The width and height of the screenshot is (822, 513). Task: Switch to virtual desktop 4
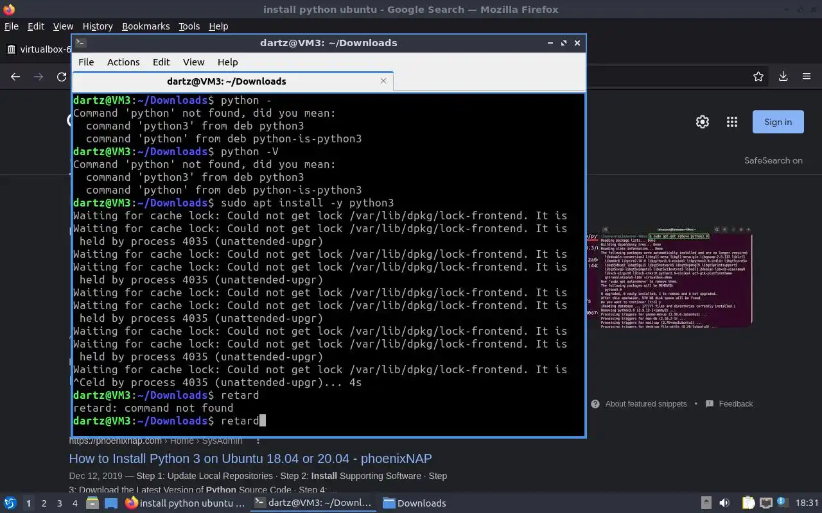[74, 503]
